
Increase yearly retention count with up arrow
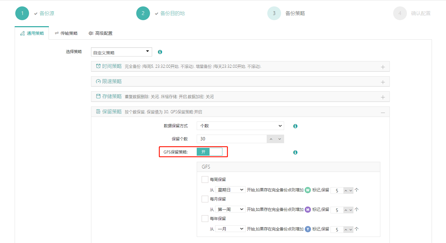(346, 230)
